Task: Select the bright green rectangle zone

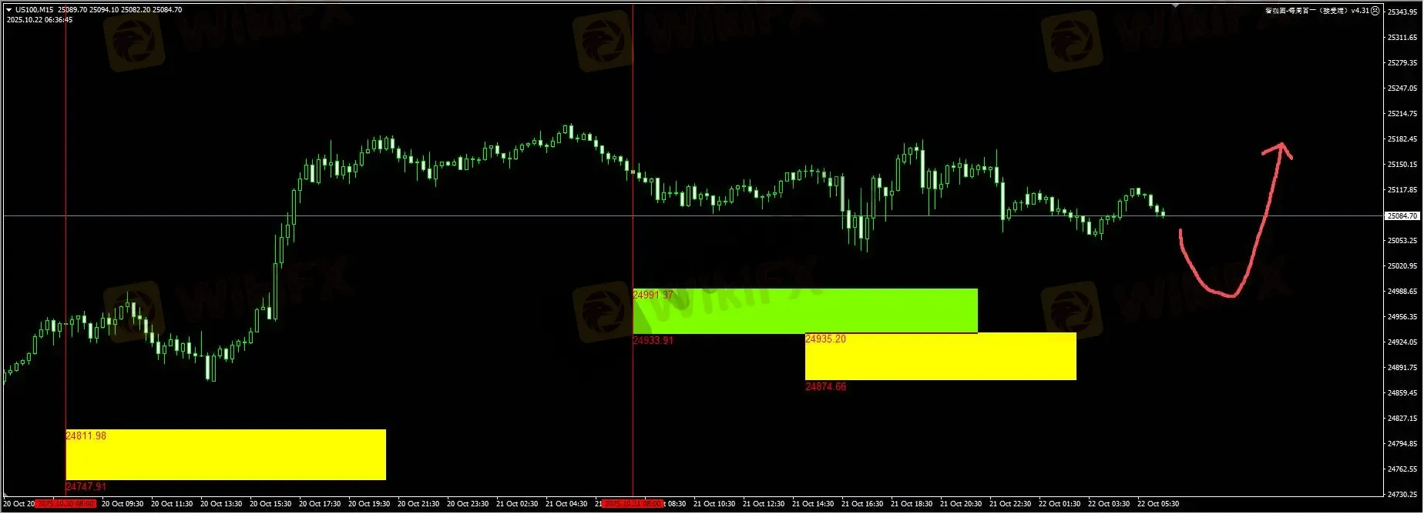Action: click(805, 311)
